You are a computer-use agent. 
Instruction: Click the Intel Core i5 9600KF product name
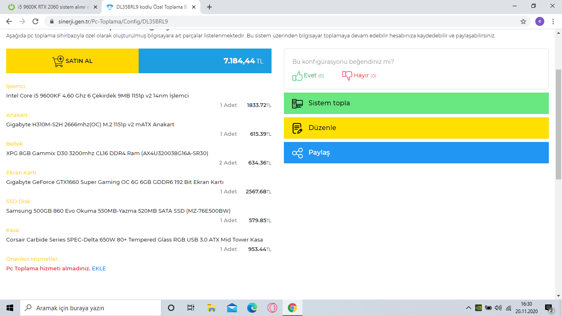98,96
